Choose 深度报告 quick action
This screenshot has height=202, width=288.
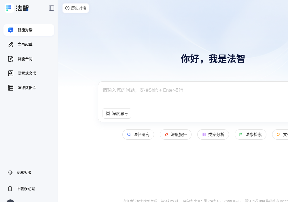click(x=176, y=134)
